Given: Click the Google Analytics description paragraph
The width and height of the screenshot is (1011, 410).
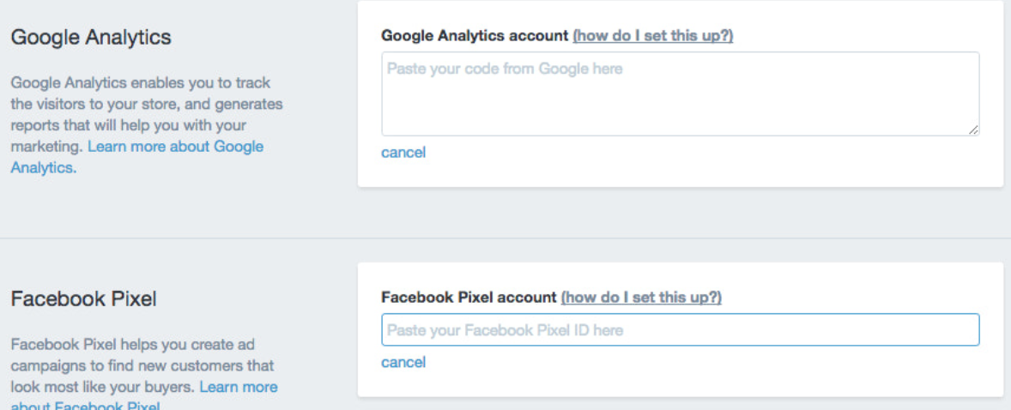Looking at the screenshot, I should [x=137, y=115].
